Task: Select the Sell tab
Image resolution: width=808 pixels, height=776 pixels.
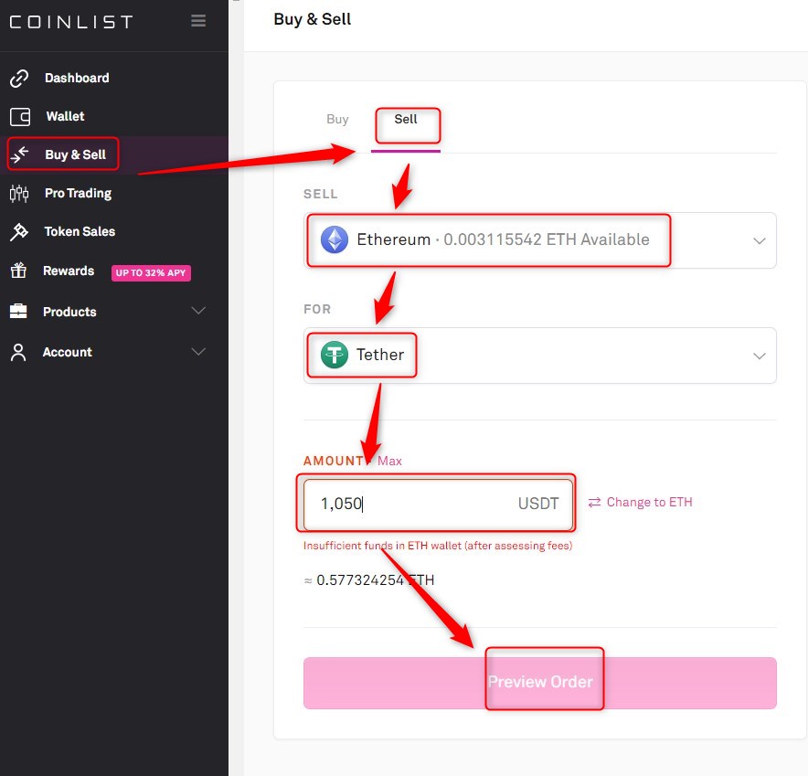Action: tap(406, 120)
